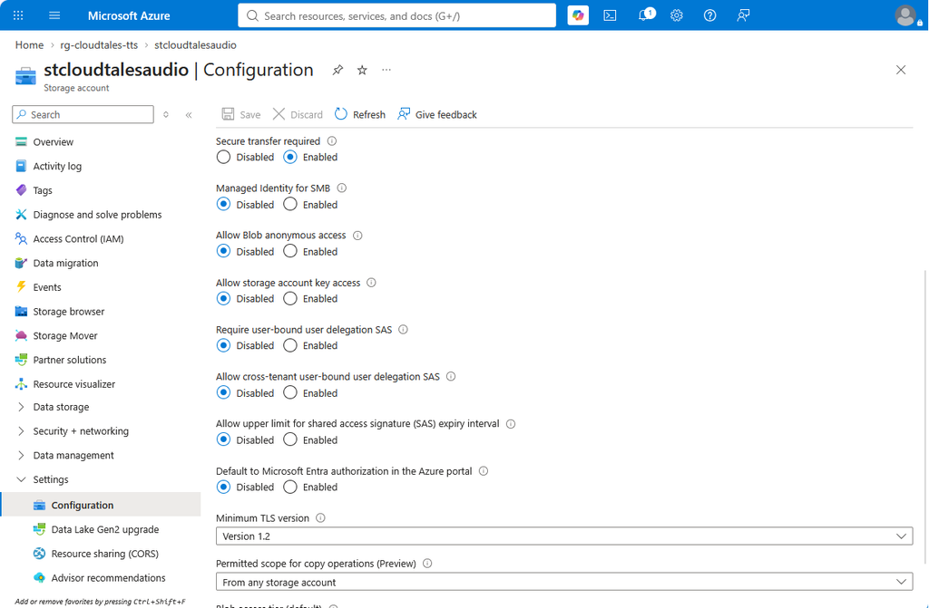Expand the Data storage section

pos(22,407)
